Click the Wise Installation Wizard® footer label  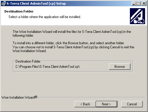point(19,97)
